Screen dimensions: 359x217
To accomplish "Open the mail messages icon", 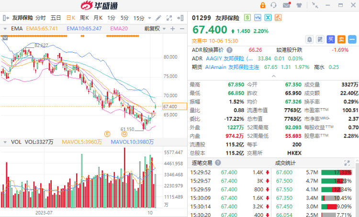I will pos(287,5).
